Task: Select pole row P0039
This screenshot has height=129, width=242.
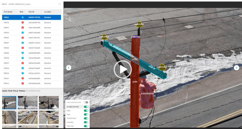Action: 32,58
